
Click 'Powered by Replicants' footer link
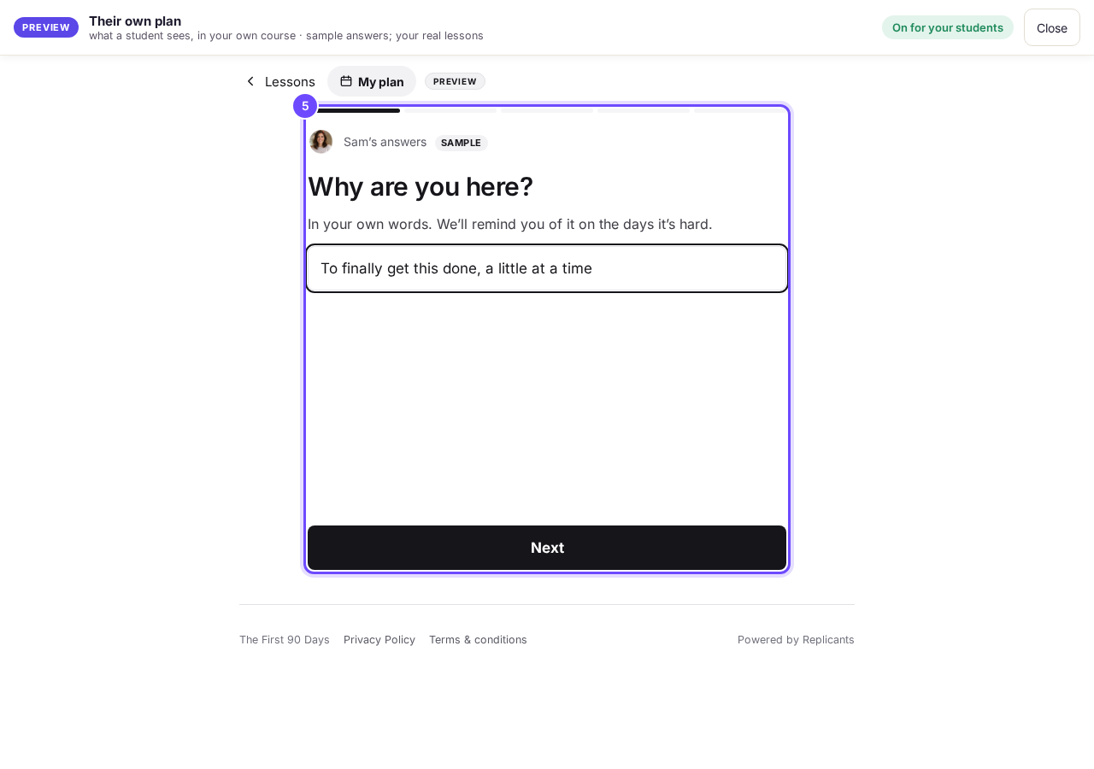796,639
